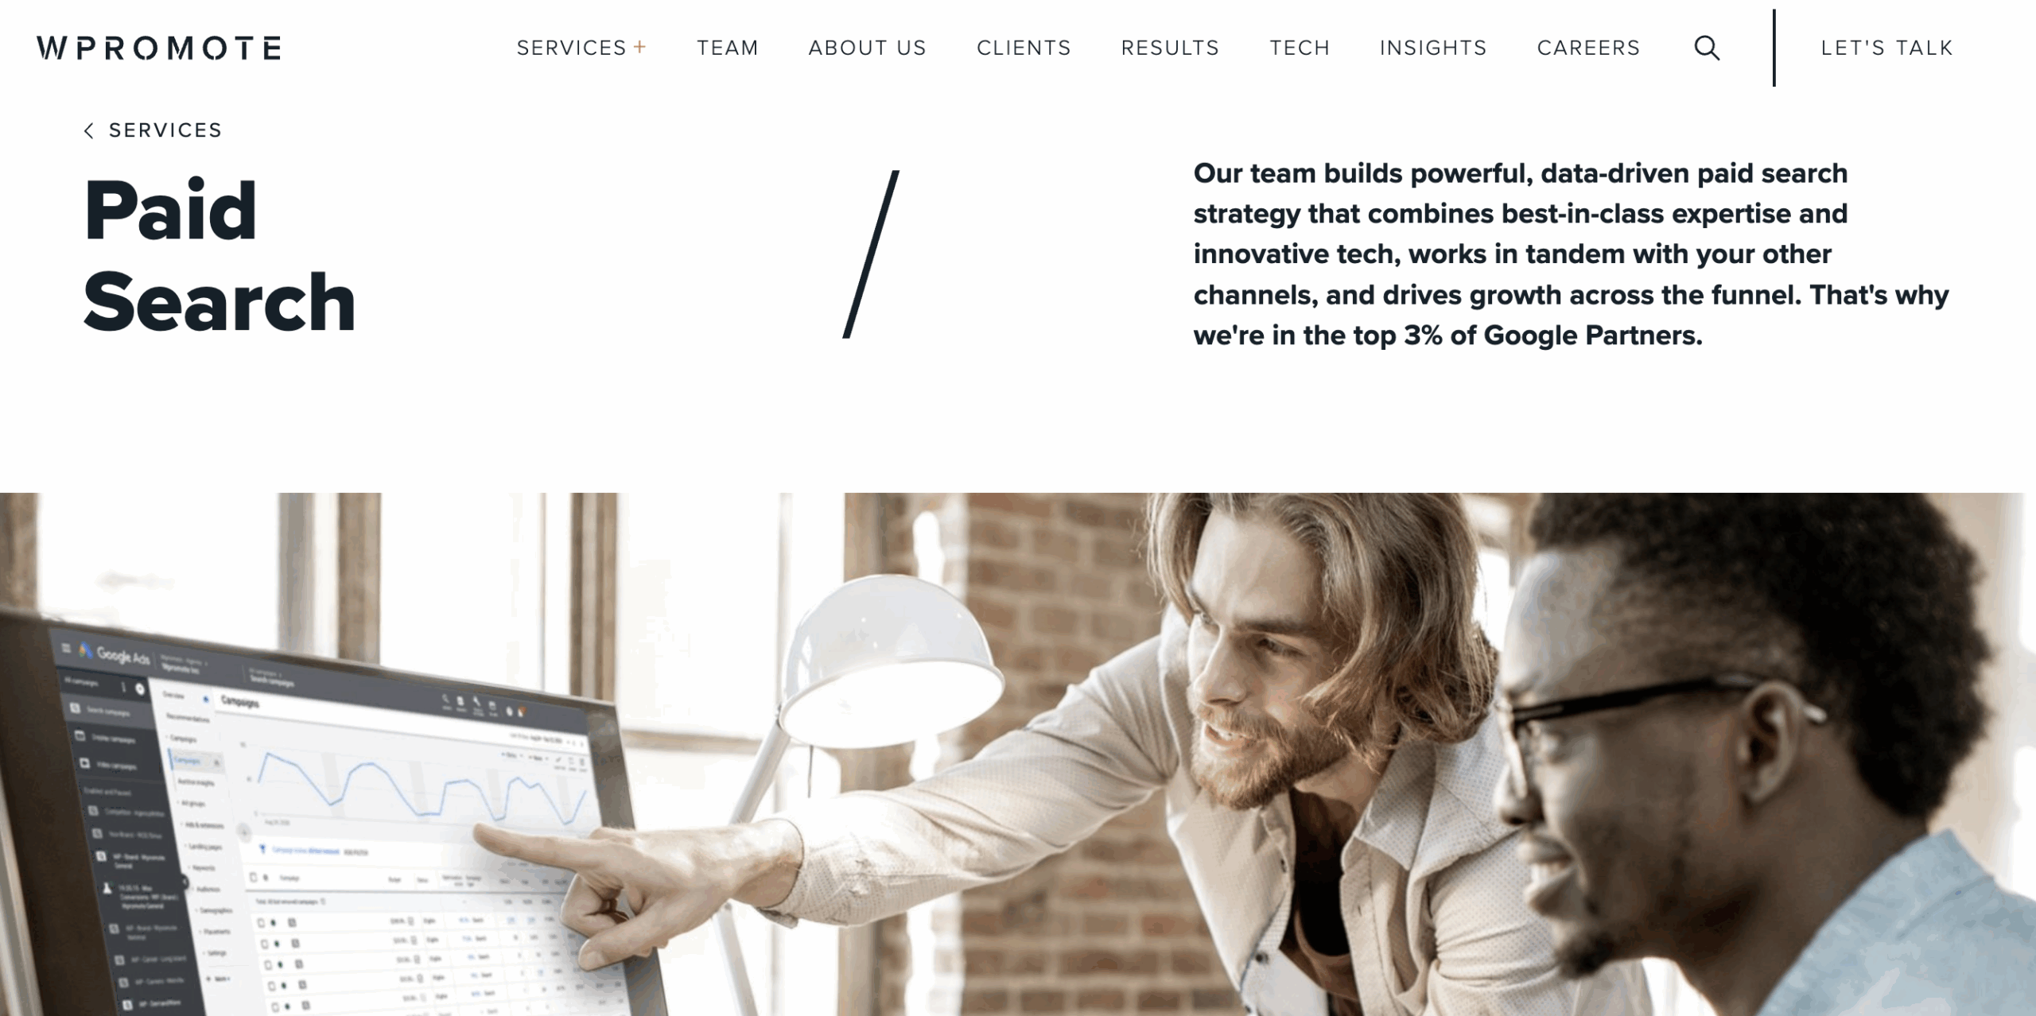2036x1016 pixels.
Task: View the Results page
Action: (1170, 48)
